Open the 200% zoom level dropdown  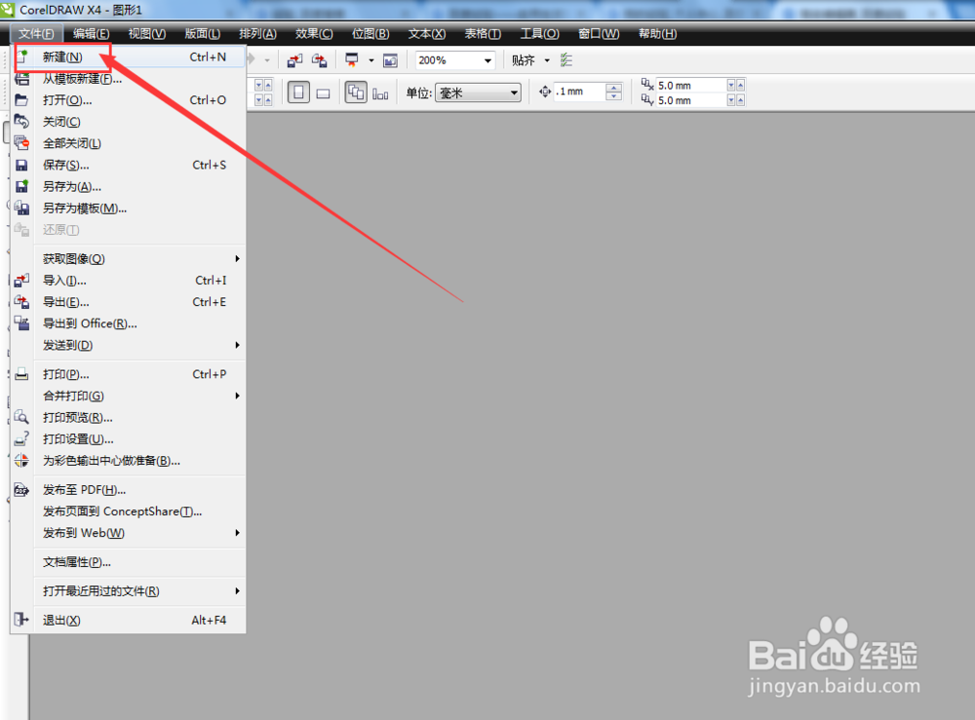coord(488,60)
